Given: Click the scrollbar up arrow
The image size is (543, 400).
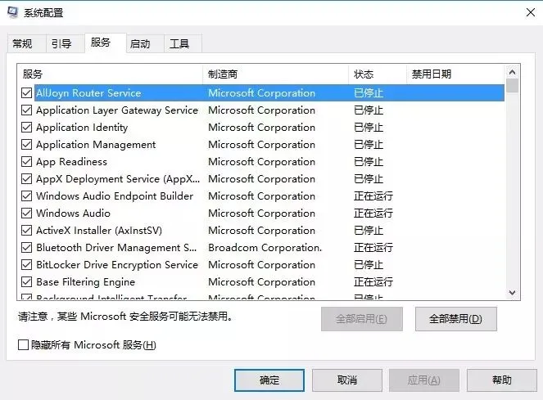Looking at the screenshot, I should coord(512,72).
